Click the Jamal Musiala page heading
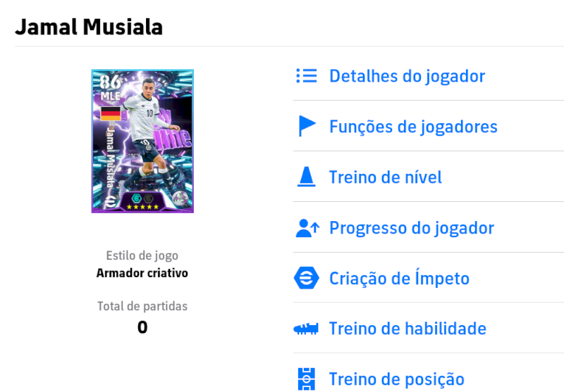The image size is (564, 392). tap(89, 27)
